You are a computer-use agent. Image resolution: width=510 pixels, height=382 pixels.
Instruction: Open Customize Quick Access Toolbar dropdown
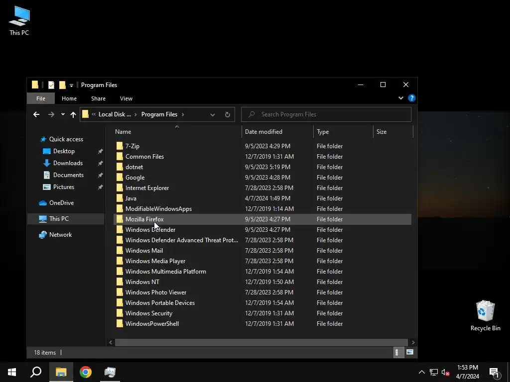[x=71, y=86]
